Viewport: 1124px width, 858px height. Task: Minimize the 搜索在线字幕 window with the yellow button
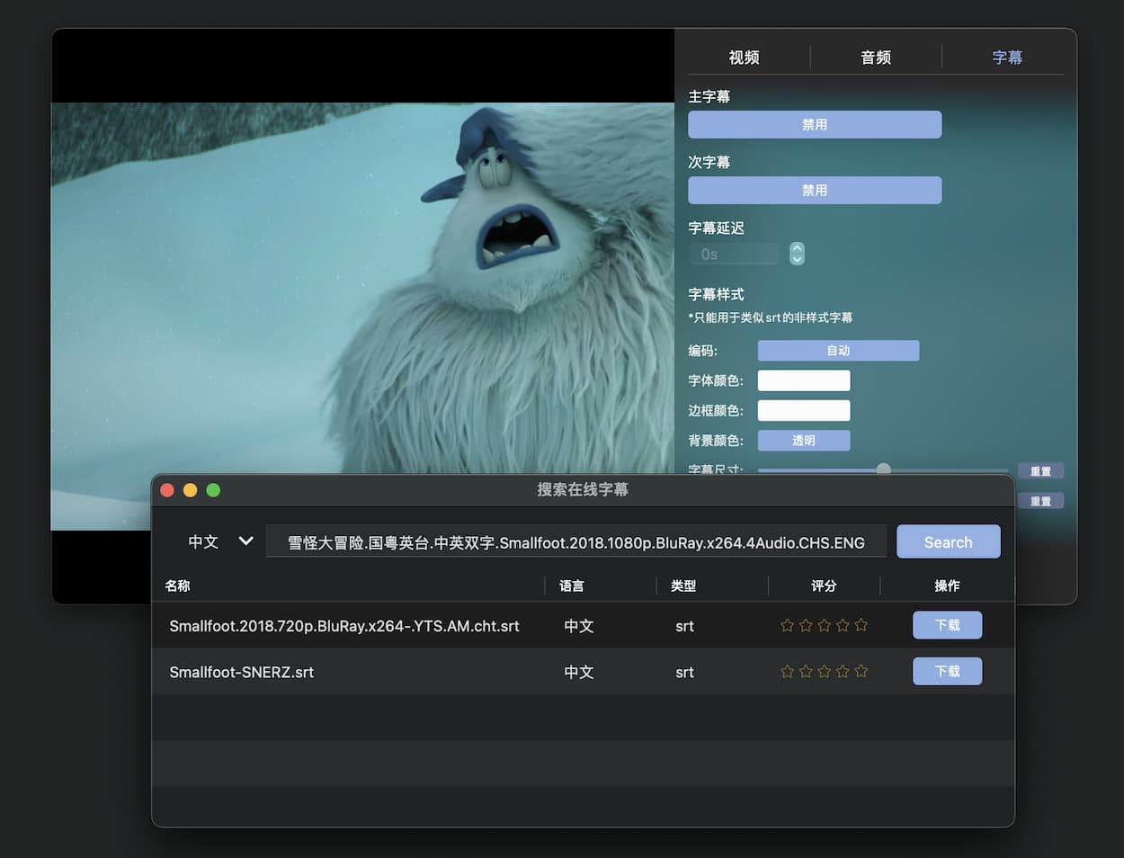[190, 490]
